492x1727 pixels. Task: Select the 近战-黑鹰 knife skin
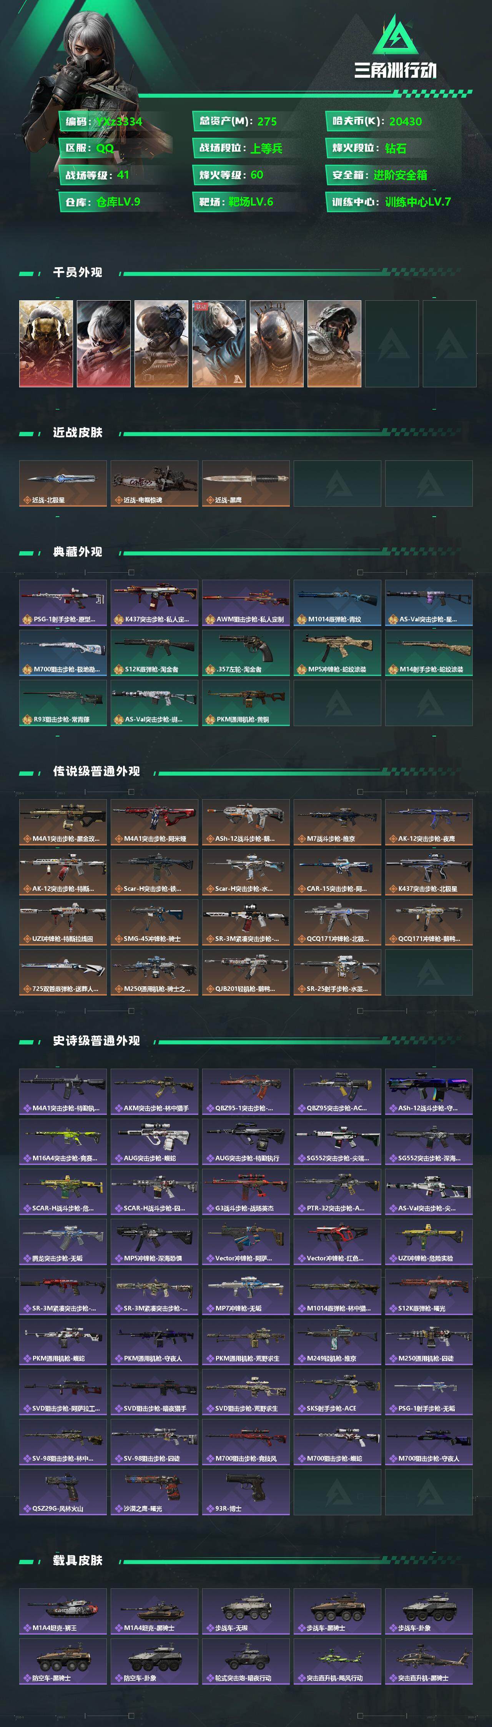click(246, 484)
